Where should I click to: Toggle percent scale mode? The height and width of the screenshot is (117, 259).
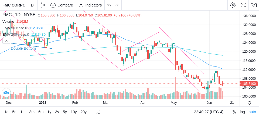[x=234, y=112]
